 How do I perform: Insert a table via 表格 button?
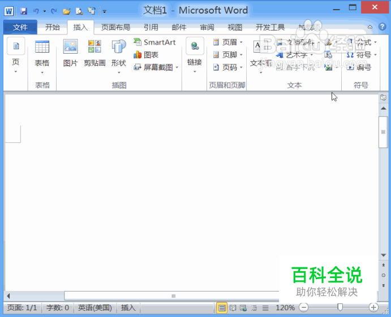(42, 57)
